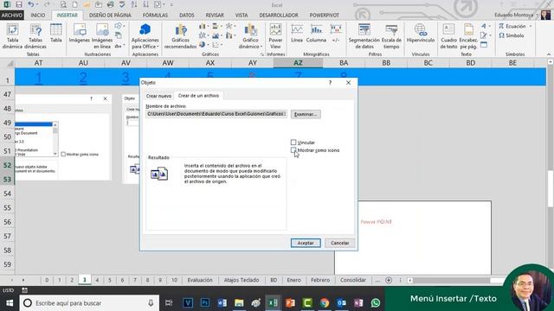Switch to the Atajos Teclado sheet

point(242,280)
